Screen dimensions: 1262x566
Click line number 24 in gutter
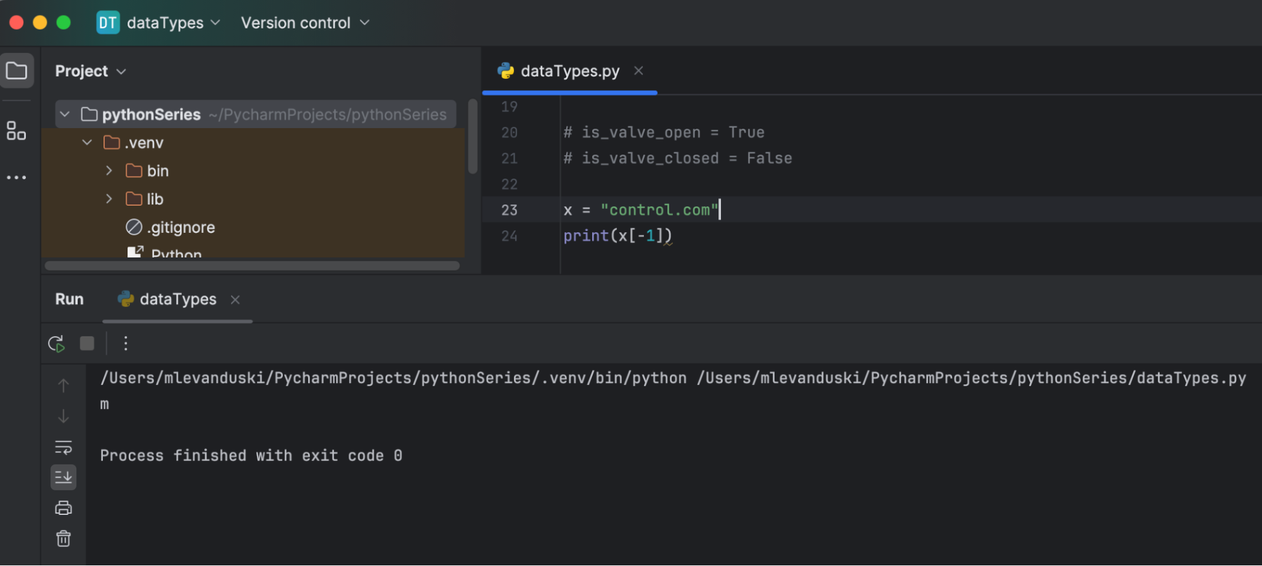pos(509,236)
